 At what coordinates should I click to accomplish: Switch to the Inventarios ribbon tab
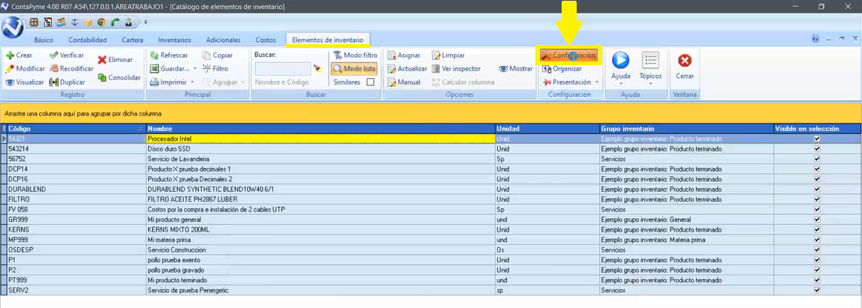point(174,40)
